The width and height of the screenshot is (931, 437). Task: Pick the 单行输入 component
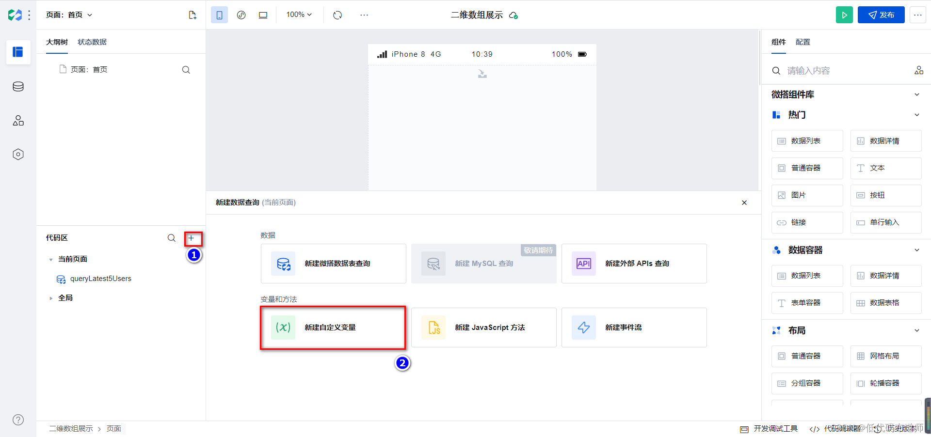886,222
